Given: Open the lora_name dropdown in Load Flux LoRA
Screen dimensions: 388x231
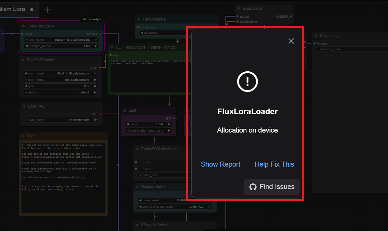Looking at the screenshot, I should click(x=61, y=40).
